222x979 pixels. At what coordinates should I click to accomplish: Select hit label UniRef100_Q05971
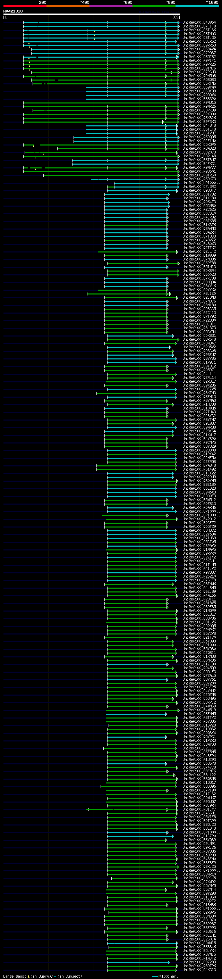(199, 370)
